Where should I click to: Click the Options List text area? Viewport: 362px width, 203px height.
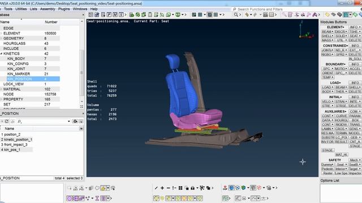341,193
